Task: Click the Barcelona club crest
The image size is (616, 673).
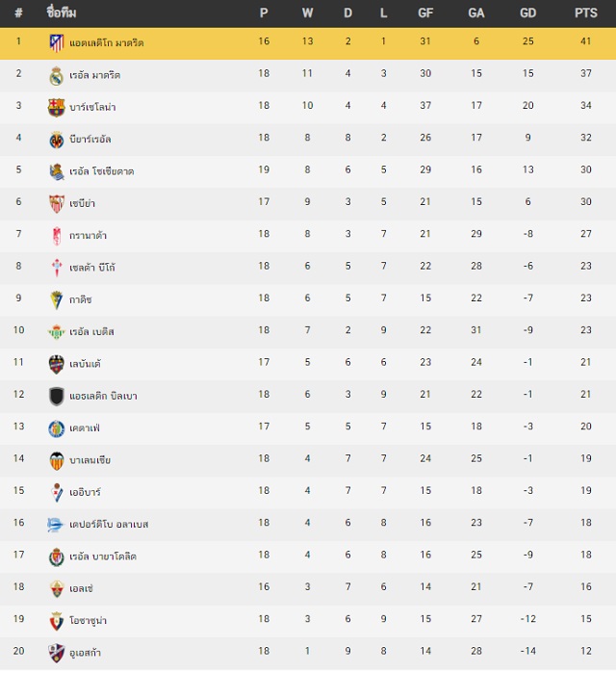Action: 56,108
